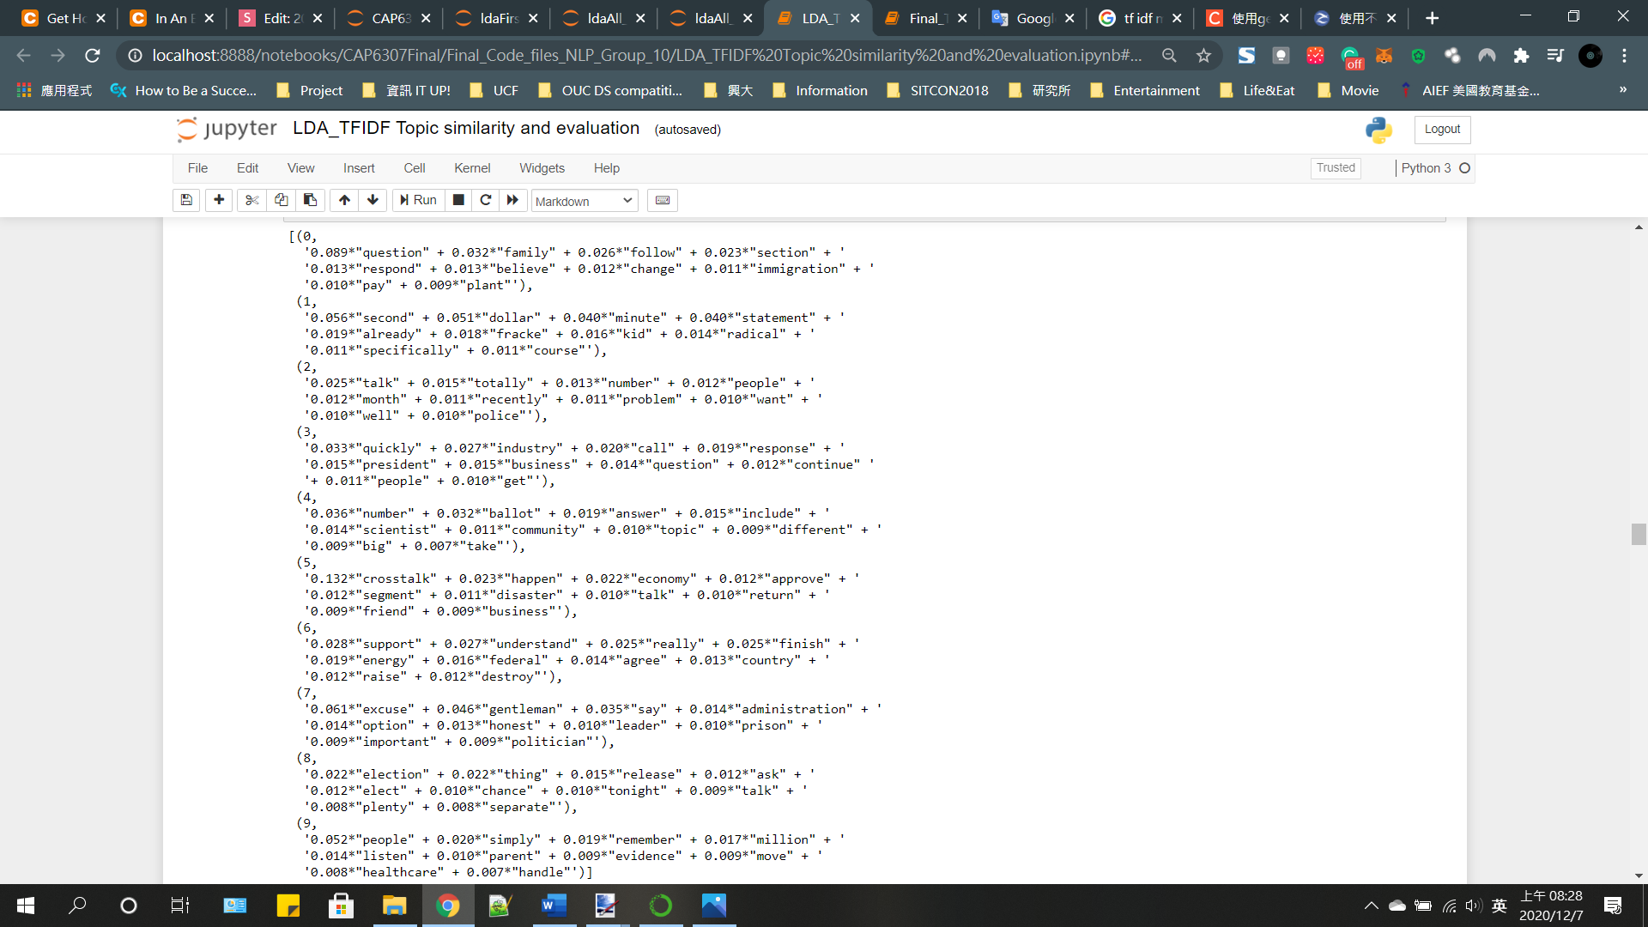Copy selected cells icon

tap(281, 200)
